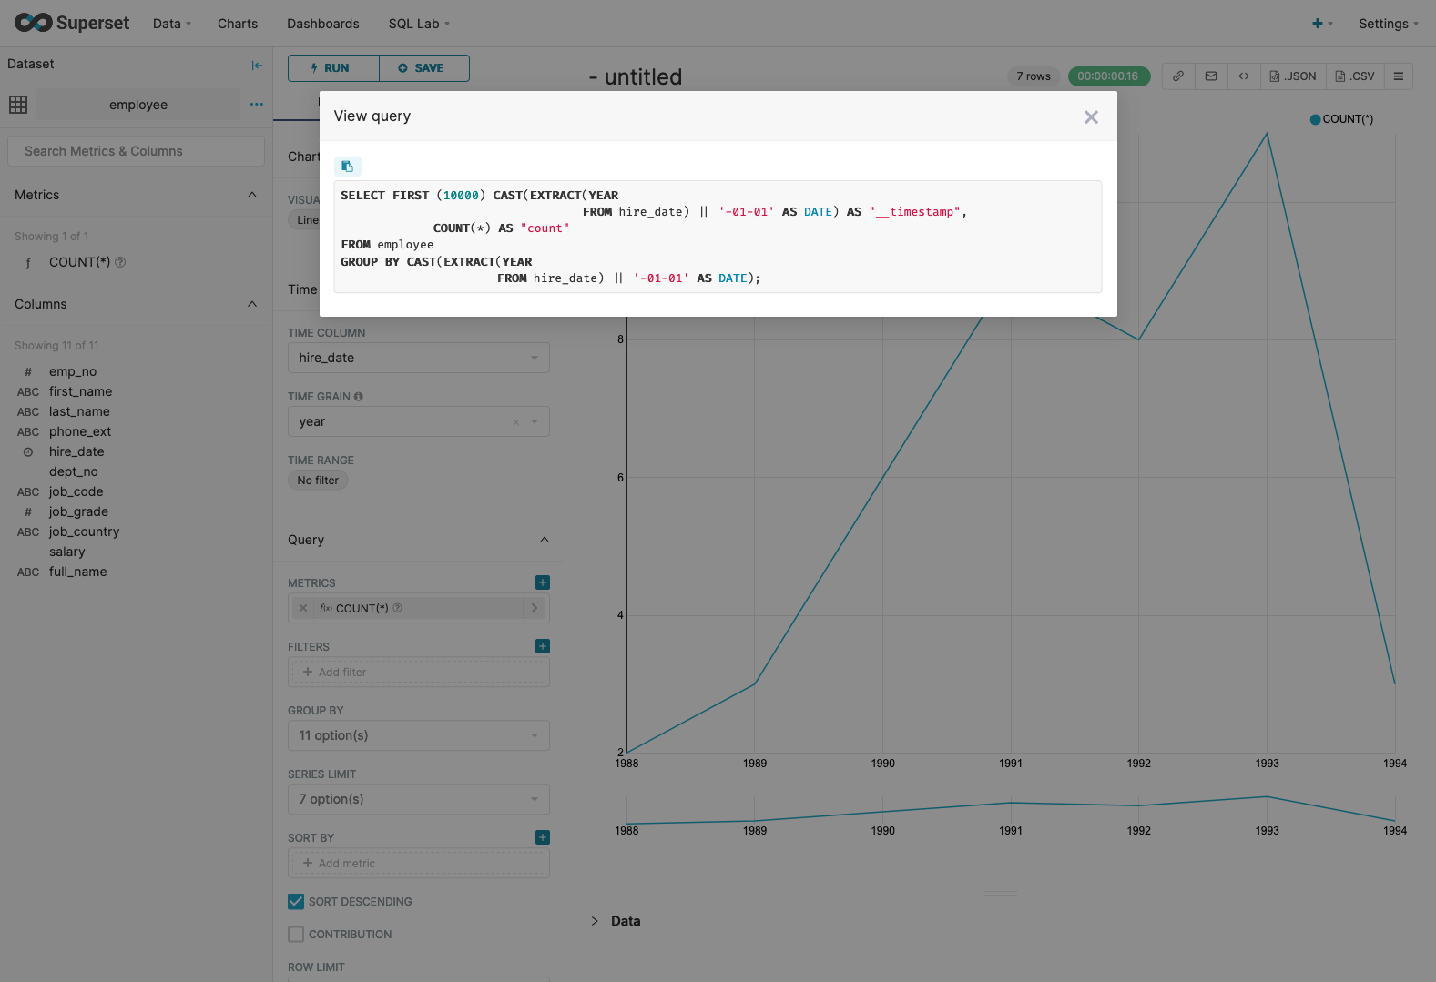Collapse the Query section
The width and height of the screenshot is (1436, 982).
545,540
